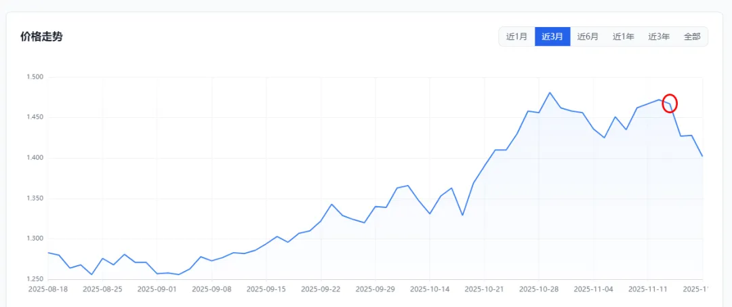Select the 2025-10-28 date label
732x307 pixels.
[x=539, y=289]
